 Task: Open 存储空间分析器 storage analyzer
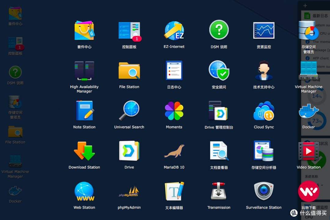pyautogui.click(x=264, y=151)
